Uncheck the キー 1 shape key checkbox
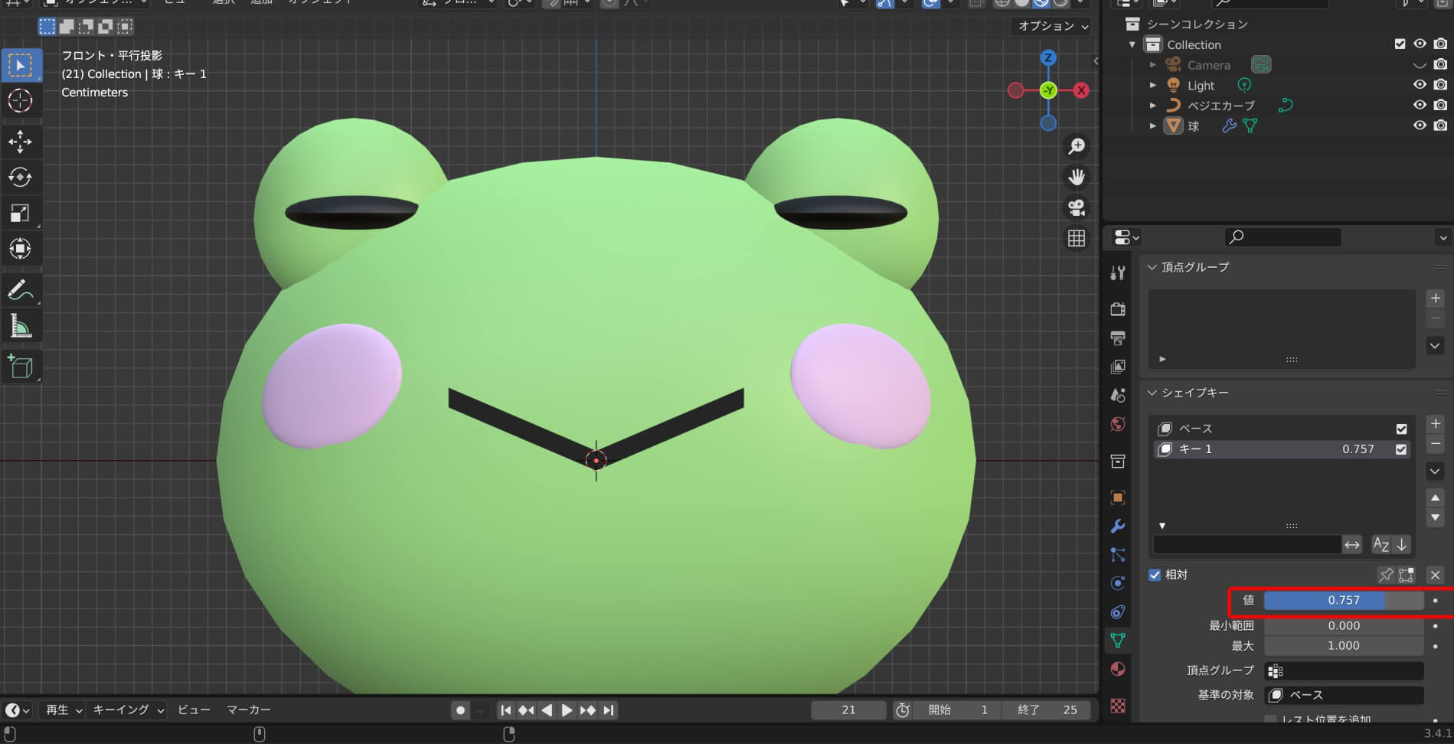This screenshot has width=1454, height=744. [x=1401, y=449]
